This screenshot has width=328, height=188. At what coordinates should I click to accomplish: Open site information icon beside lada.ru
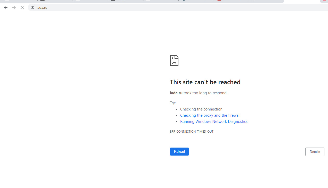tap(32, 7)
